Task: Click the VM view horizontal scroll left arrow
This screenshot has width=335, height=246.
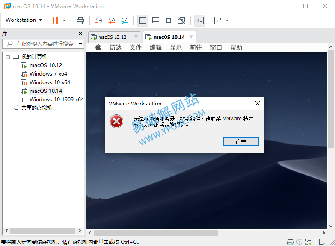Action: [90, 233]
